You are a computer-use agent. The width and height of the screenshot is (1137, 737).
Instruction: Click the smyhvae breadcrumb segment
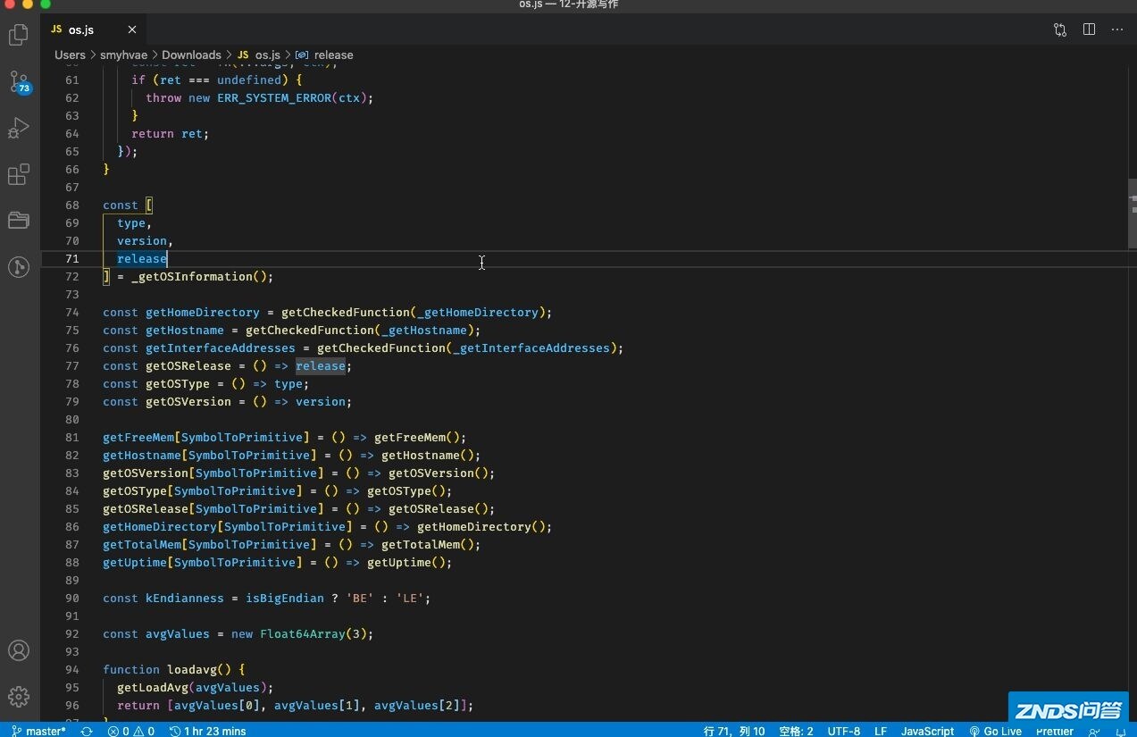(123, 54)
